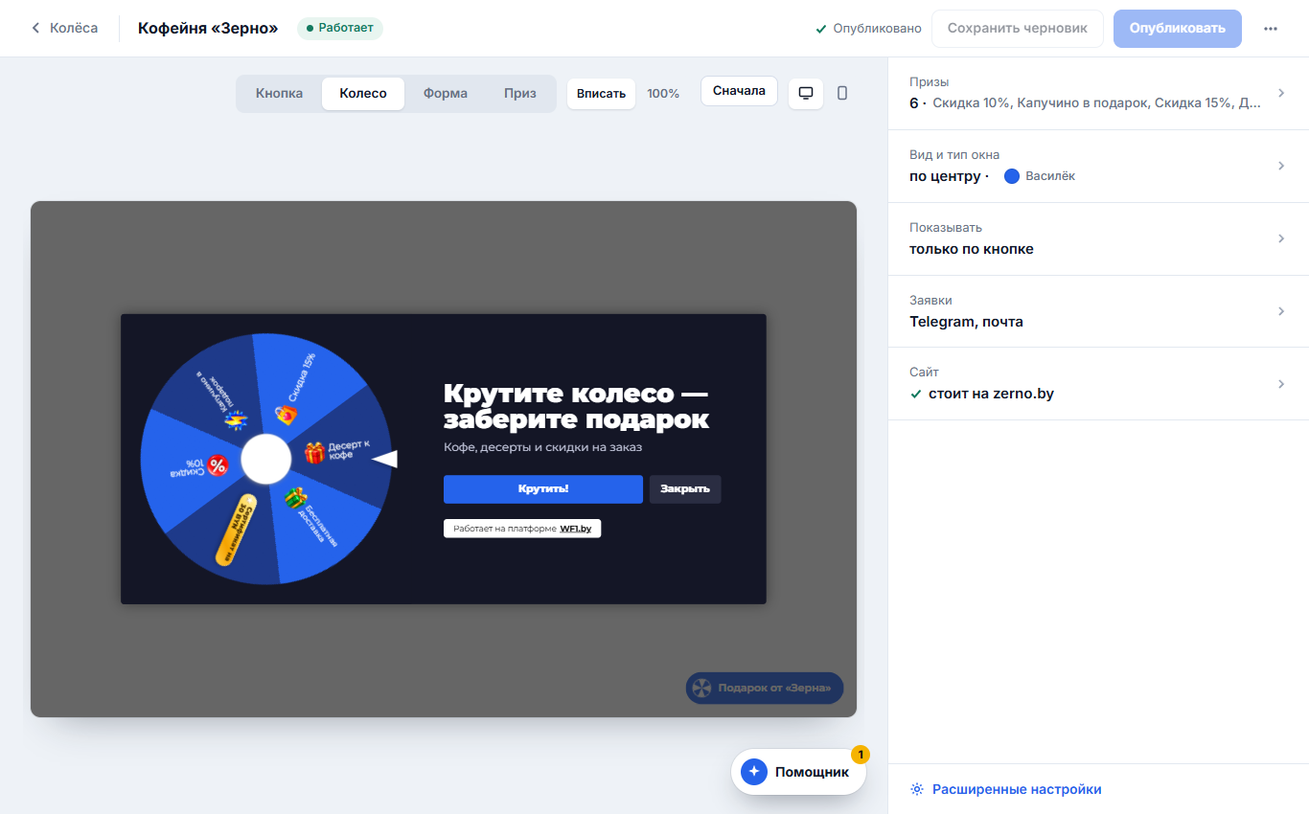Click the Закрыть button in preview
The width and height of the screenshot is (1309, 814).
coord(685,488)
